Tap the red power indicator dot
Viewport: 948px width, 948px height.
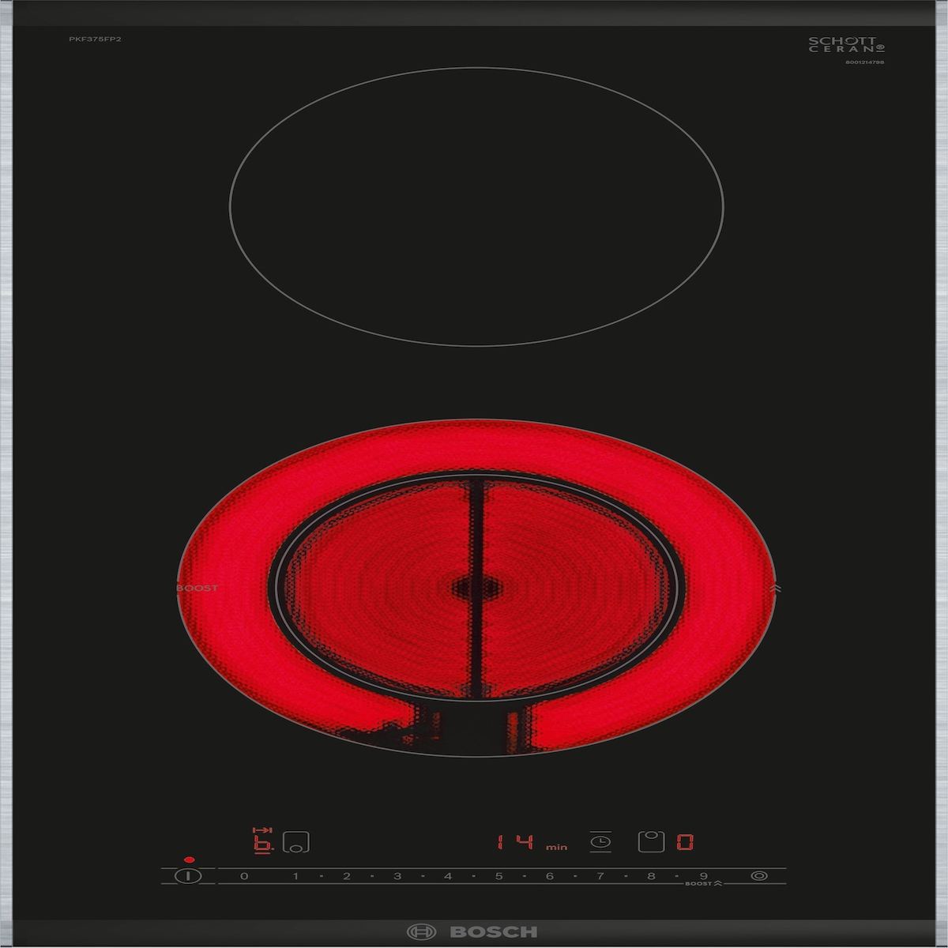coord(189,859)
